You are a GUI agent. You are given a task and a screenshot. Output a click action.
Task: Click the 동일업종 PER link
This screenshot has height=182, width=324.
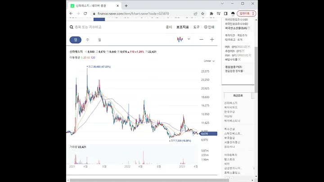234,67
